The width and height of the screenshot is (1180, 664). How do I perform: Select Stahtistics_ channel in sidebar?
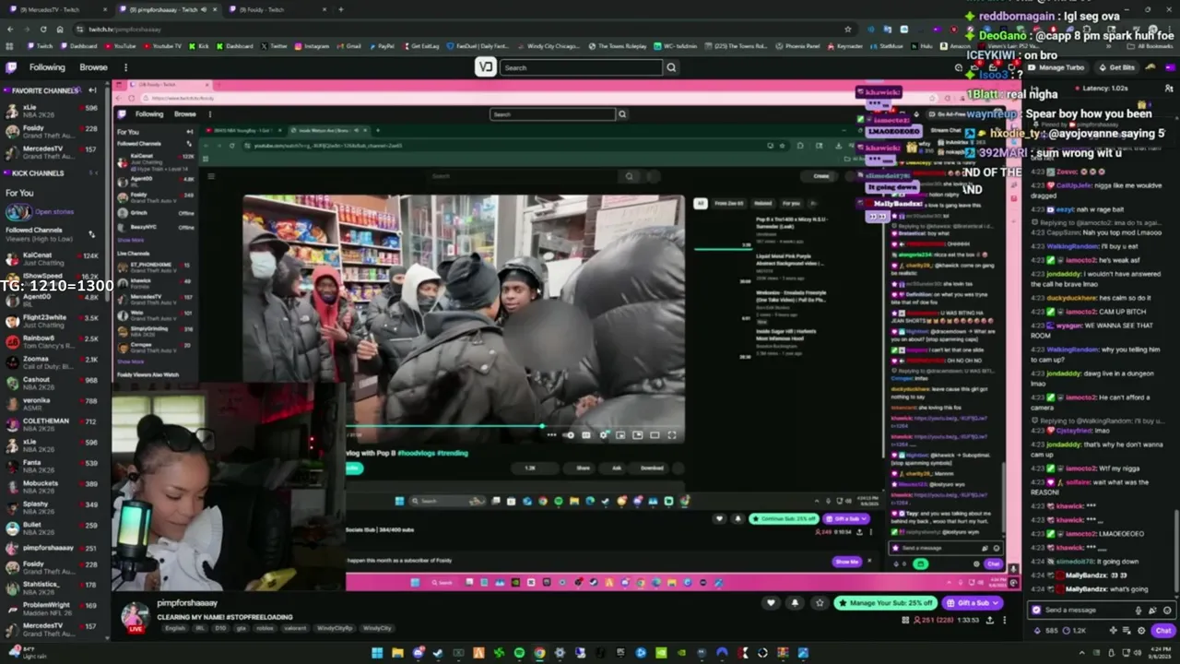pos(53,588)
